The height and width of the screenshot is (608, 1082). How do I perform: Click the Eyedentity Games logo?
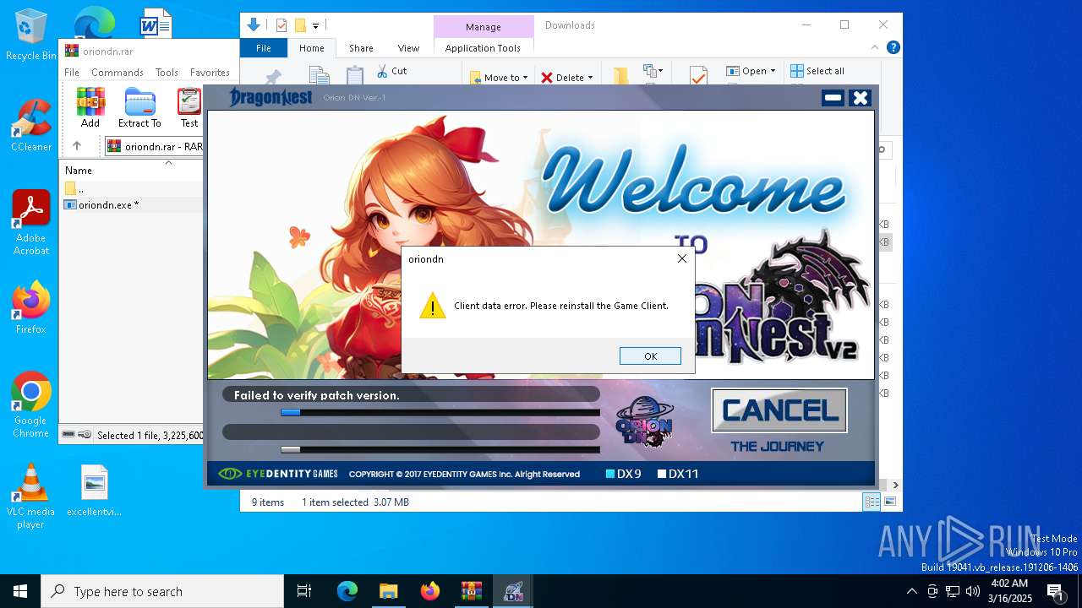pos(278,474)
